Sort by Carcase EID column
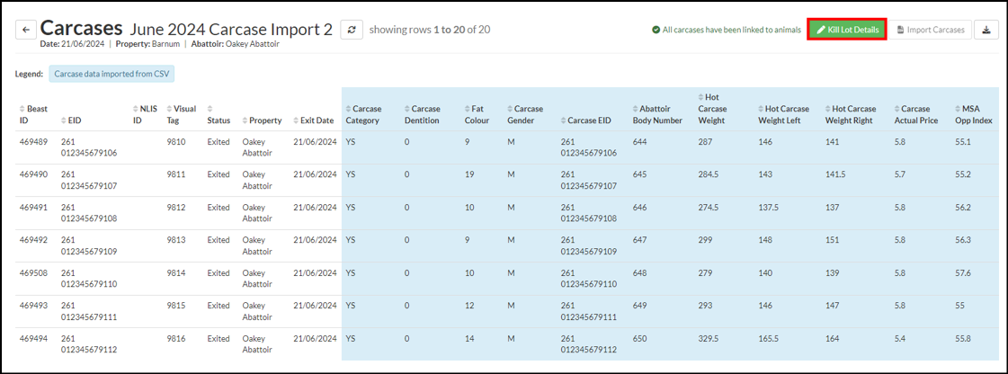 pyautogui.click(x=585, y=120)
